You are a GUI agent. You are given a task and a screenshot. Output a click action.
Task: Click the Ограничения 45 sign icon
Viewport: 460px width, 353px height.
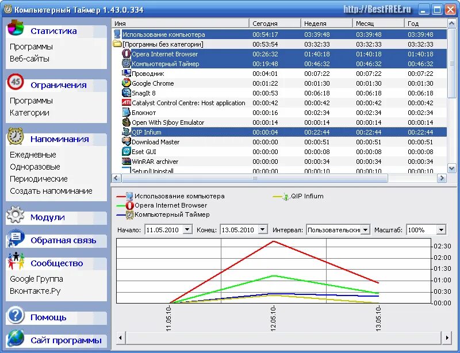(16, 82)
